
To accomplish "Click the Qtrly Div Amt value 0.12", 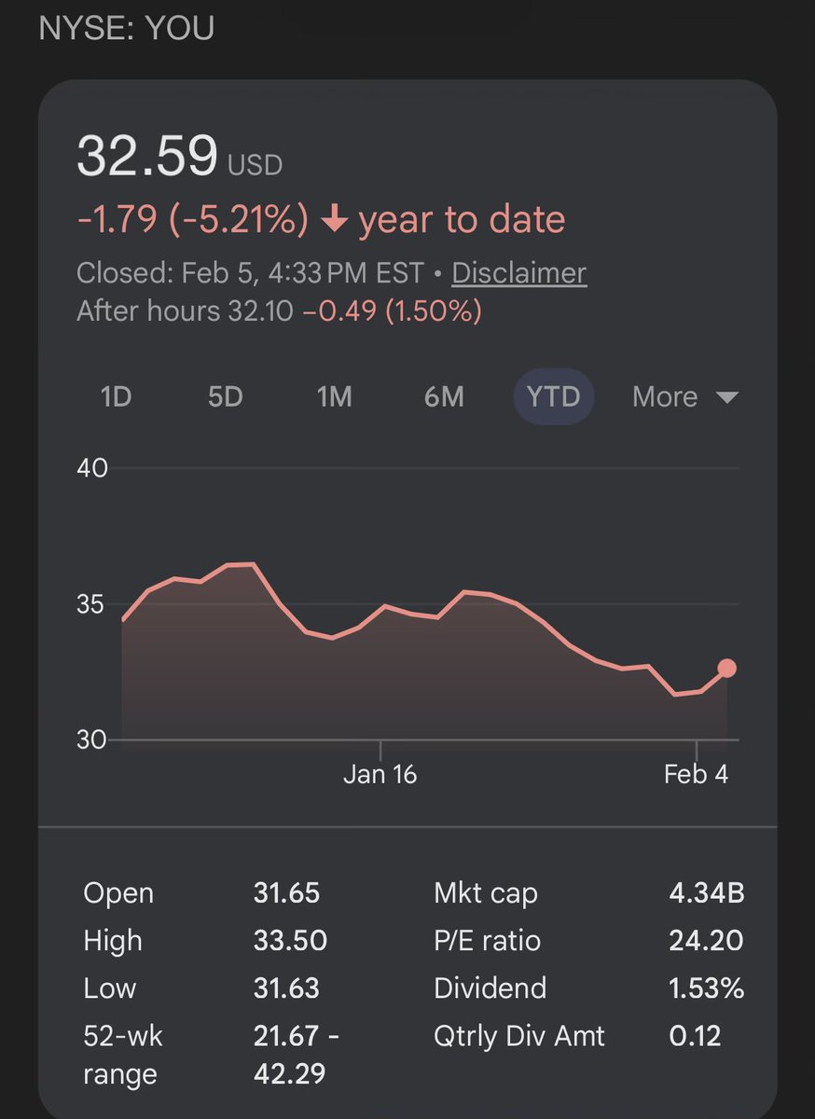I will (696, 1035).
